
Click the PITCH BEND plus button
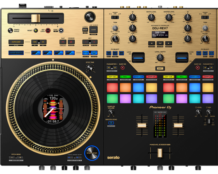coord(20,157)
